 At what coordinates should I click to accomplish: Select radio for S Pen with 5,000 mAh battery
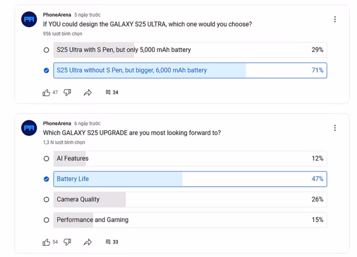point(46,50)
